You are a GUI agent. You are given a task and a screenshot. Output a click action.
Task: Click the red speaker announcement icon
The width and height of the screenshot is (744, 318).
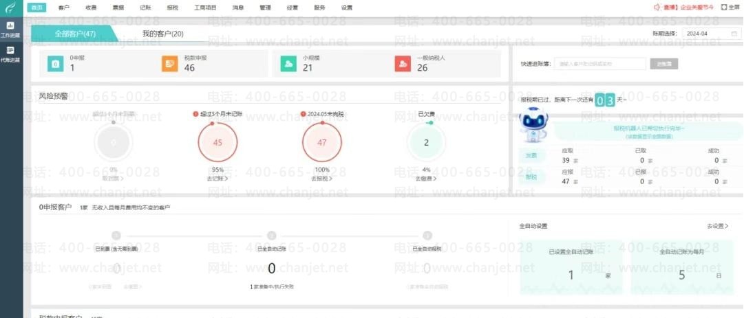pos(657,7)
